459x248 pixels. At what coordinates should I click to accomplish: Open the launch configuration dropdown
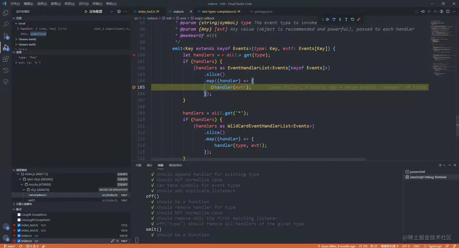[112, 12]
